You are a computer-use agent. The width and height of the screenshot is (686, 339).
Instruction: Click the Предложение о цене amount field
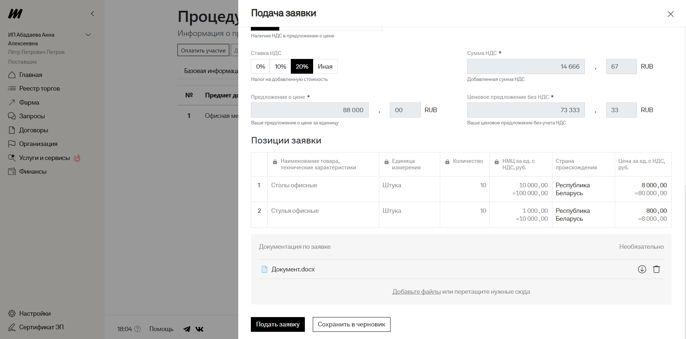(x=310, y=110)
